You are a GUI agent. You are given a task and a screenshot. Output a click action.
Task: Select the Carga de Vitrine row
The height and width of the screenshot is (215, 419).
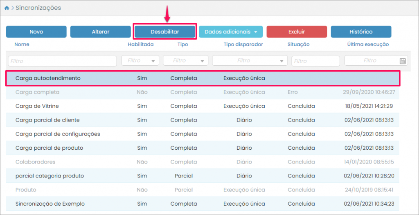click(37, 106)
